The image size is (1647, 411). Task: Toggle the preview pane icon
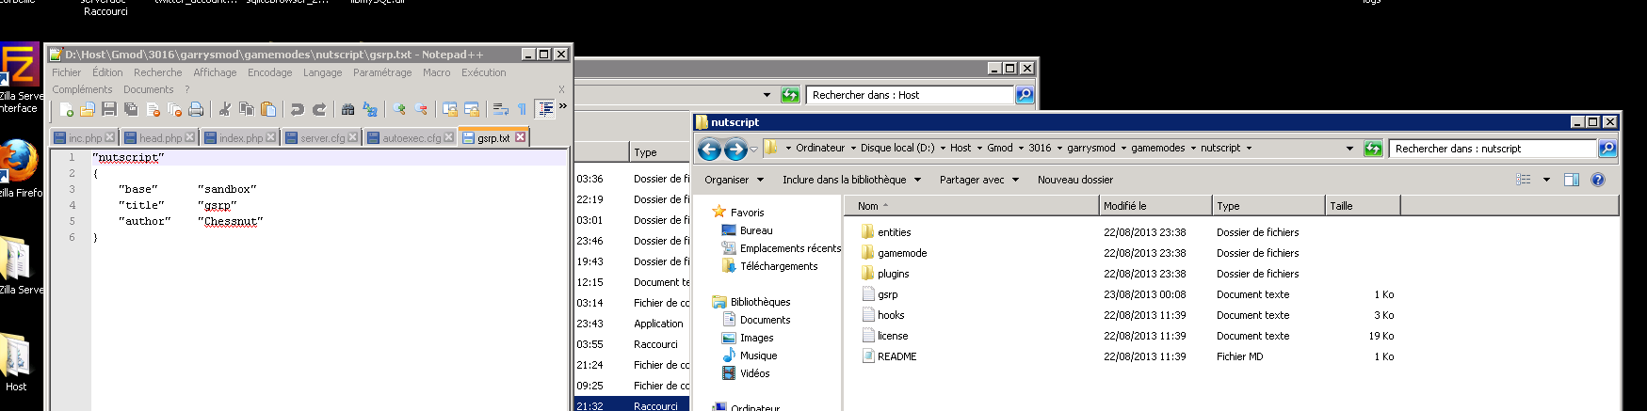pyautogui.click(x=1572, y=180)
